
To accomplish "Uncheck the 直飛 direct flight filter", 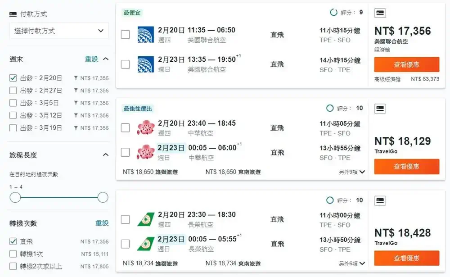I will pos(13,241).
